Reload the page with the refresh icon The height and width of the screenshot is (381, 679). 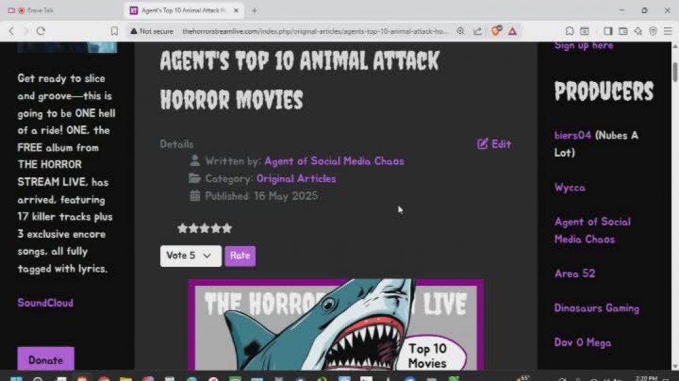click(40, 31)
